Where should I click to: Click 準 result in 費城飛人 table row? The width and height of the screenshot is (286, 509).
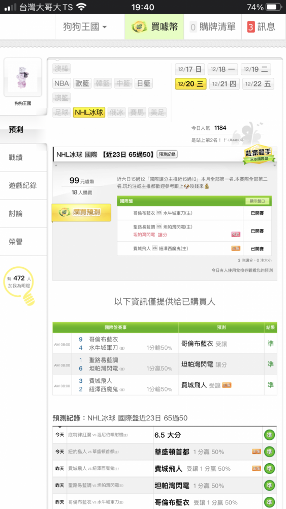[270, 385]
